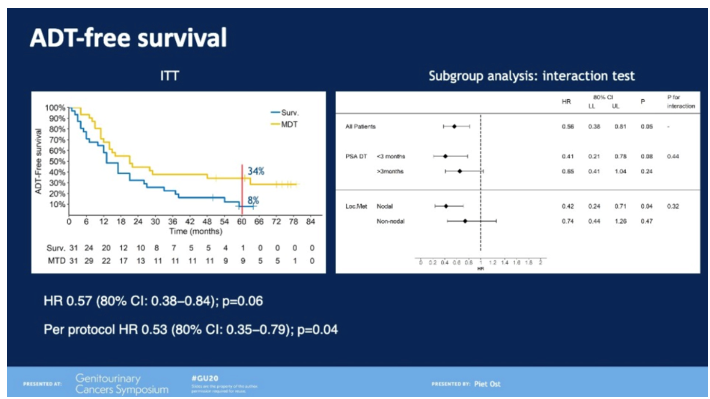Click the "Subgroup analysis: interaction test" heading

(531, 76)
